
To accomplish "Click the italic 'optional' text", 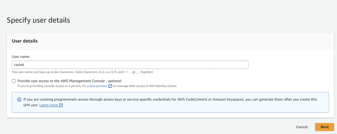I will 114,81.
